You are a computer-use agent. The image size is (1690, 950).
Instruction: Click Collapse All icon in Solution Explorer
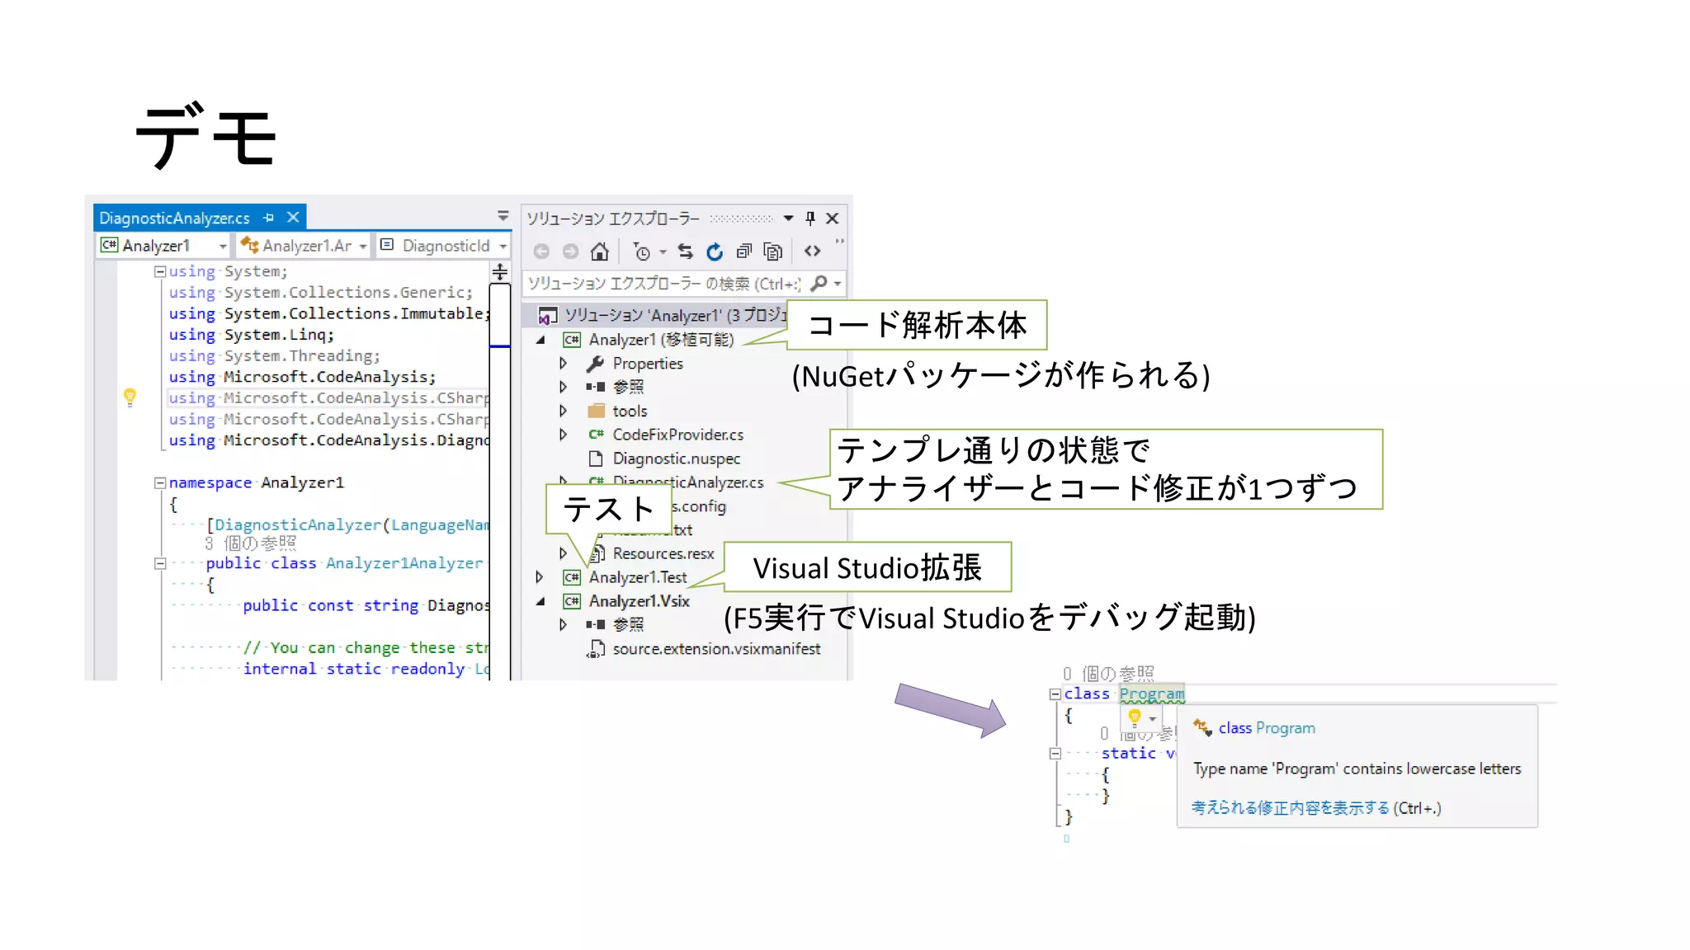click(x=744, y=252)
